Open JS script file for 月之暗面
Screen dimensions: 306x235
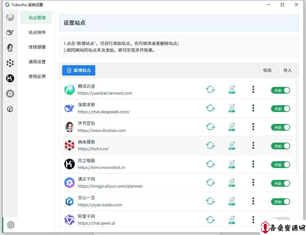tap(232, 164)
